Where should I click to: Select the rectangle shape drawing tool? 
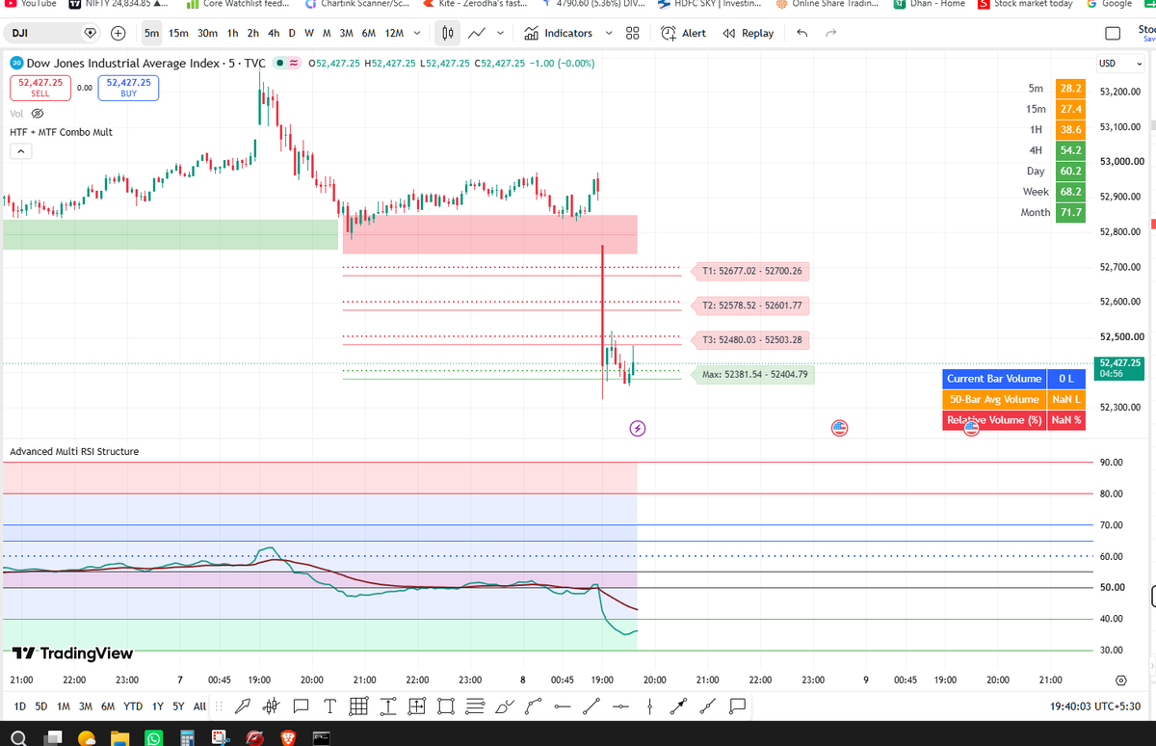446,706
